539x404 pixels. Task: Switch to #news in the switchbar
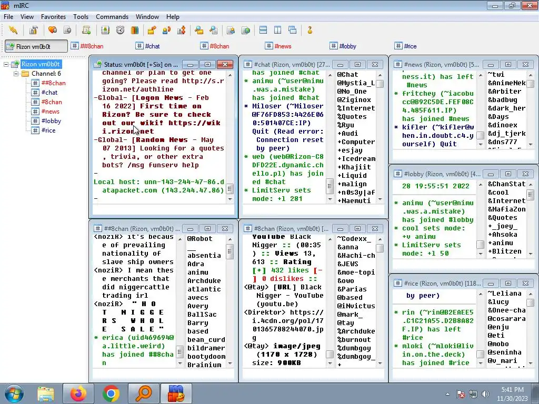click(278, 46)
